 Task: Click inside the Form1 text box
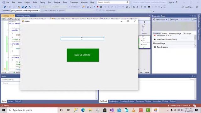click(x=82, y=39)
